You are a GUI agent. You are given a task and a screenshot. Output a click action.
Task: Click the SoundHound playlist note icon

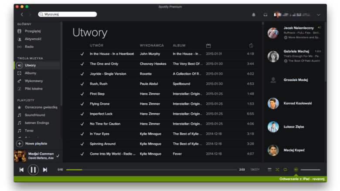(19, 115)
